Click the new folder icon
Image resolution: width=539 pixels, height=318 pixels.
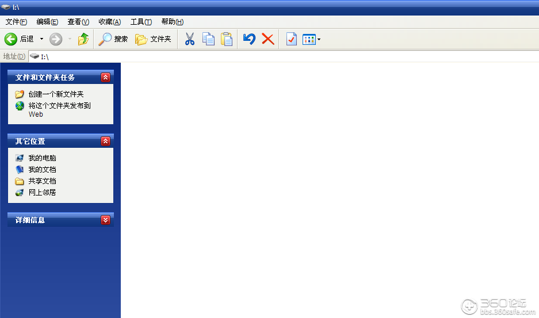pos(20,94)
